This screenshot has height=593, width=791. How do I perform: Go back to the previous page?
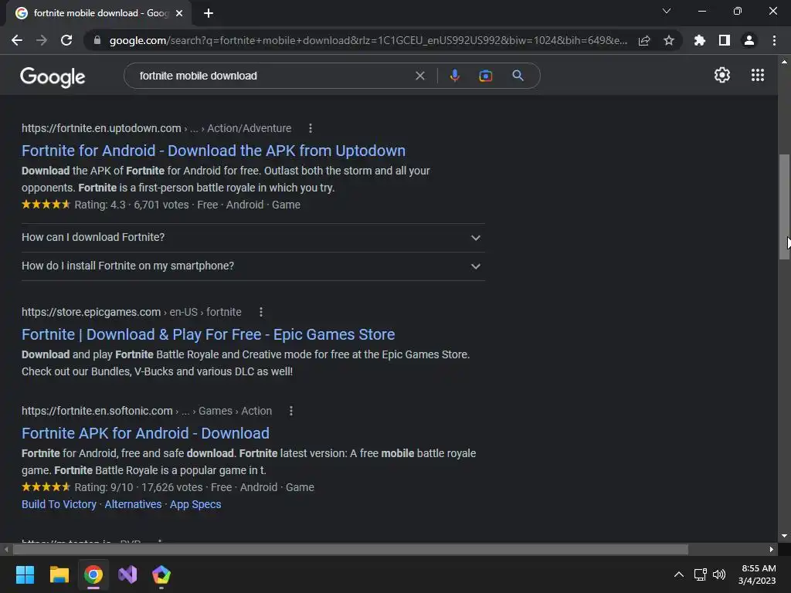(17, 40)
